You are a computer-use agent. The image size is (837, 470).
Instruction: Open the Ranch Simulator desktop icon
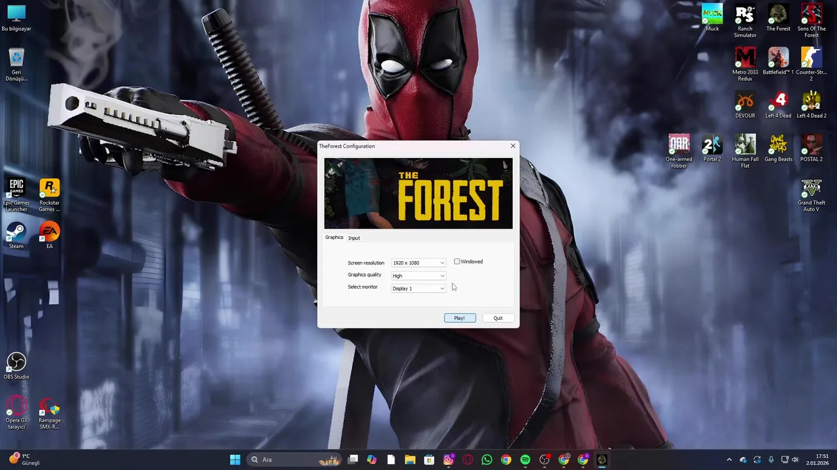(x=745, y=21)
